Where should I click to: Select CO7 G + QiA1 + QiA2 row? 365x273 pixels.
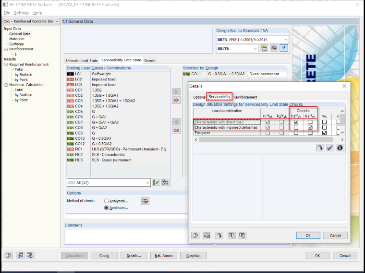click(118, 122)
